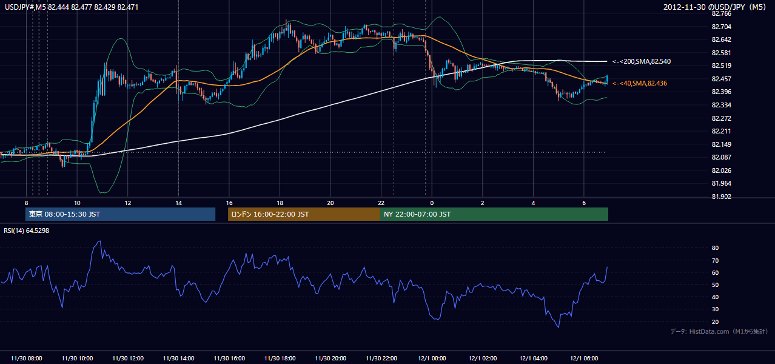Image resolution: width=775 pixels, height=364 pixels.
Task: Click price axis label 82.334
Action: coord(721,105)
